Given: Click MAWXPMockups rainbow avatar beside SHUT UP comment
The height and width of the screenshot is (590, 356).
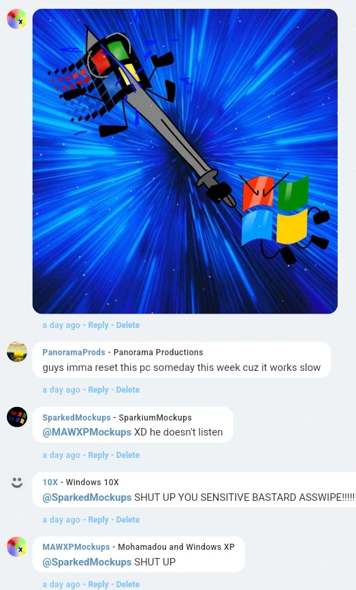Looking at the screenshot, I should point(17,546).
